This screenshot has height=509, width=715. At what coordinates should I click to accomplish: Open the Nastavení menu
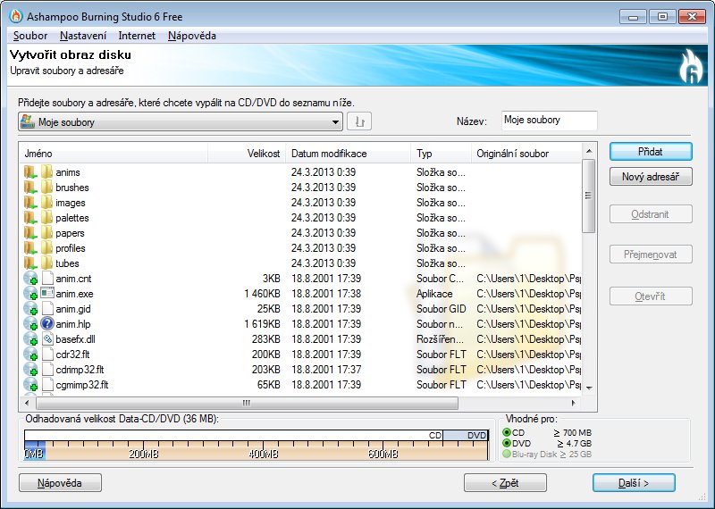click(x=83, y=36)
